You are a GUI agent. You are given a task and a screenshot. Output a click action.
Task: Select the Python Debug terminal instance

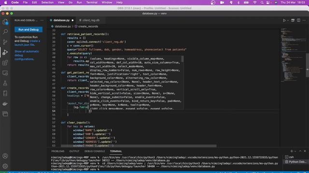click(x=295, y=162)
